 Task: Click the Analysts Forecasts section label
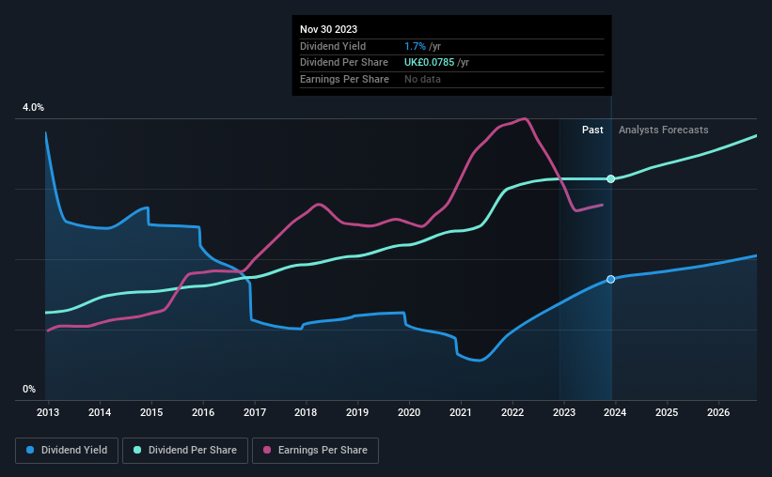(x=663, y=130)
